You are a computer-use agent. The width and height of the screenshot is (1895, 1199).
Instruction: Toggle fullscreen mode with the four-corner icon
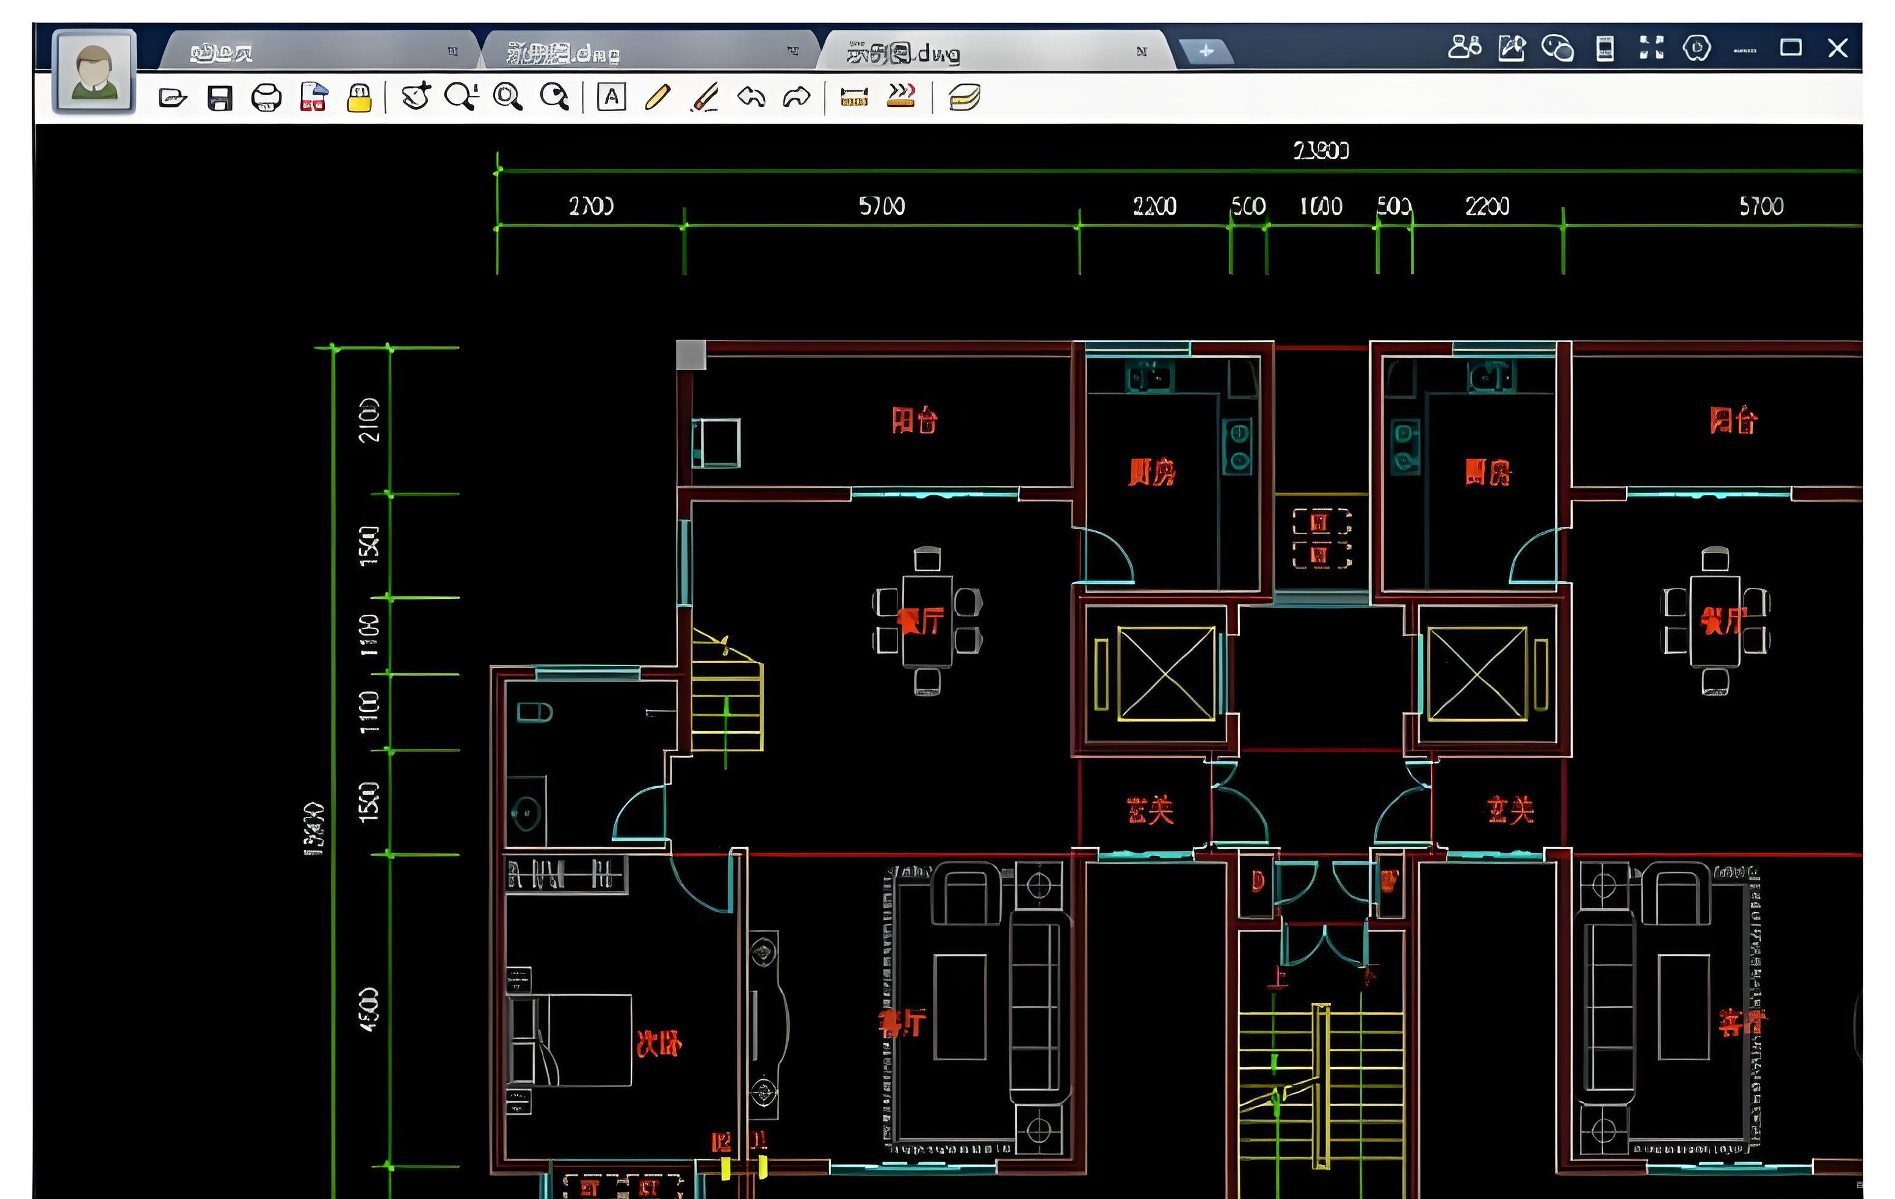click(x=1651, y=47)
